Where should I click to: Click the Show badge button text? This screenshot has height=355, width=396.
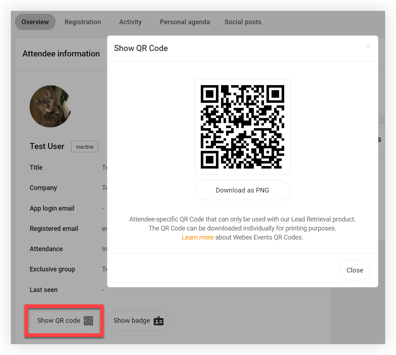(x=132, y=321)
